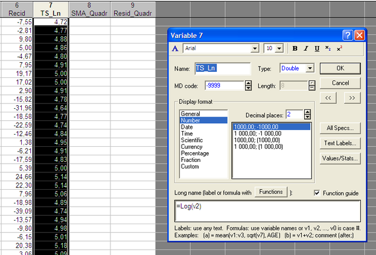
Task: Toggle bold formatting in Variable dialog
Action: (x=296, y=48)
